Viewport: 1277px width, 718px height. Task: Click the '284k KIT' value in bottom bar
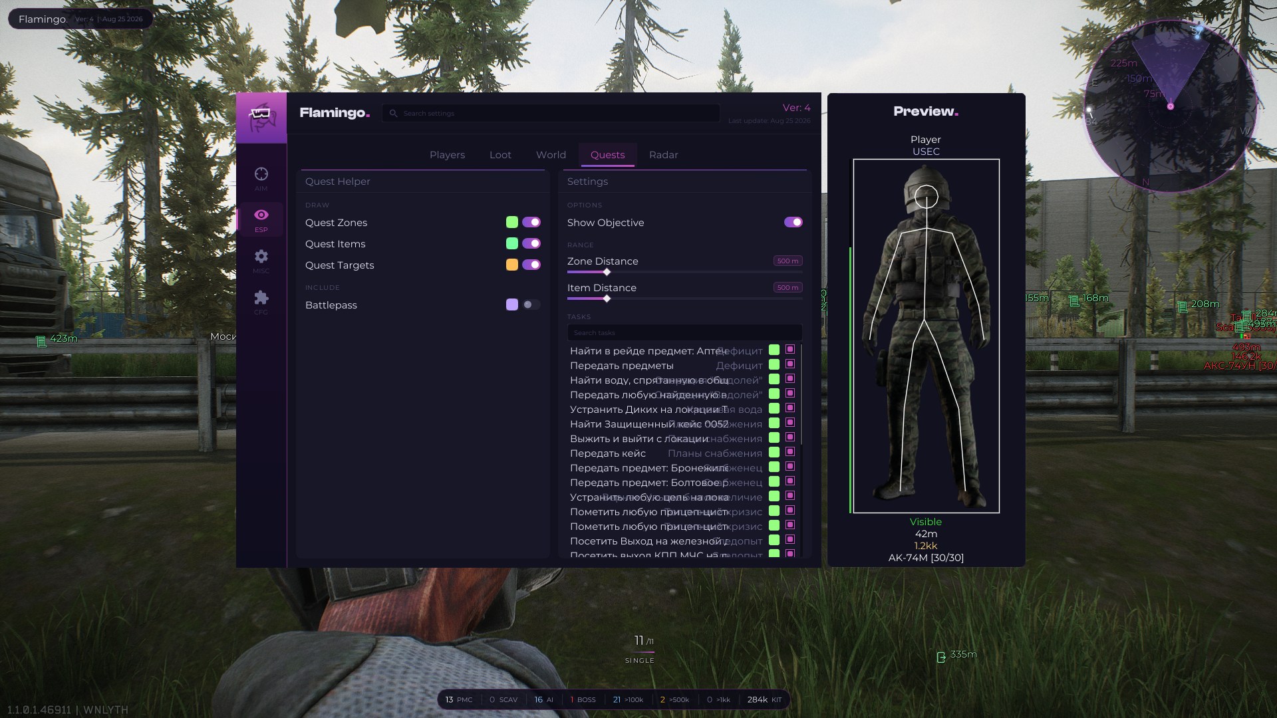(765, 699)
